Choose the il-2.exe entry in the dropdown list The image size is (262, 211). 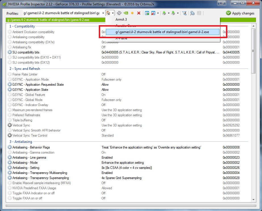tap(163, 32)
